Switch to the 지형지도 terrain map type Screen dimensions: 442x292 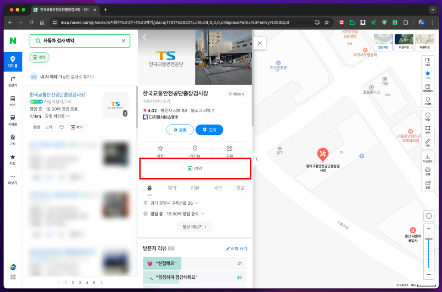(425, 42)
